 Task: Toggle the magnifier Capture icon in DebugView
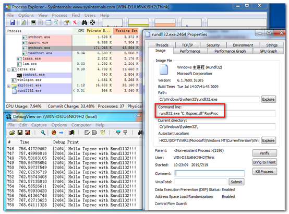(43, 133)
